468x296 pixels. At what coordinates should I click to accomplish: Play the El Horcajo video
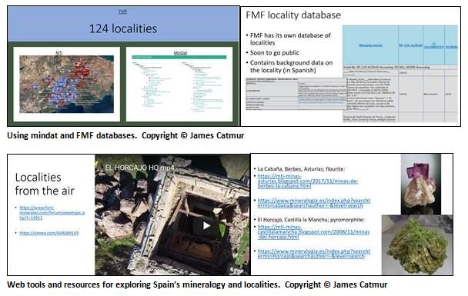click(x=206, y=225)
